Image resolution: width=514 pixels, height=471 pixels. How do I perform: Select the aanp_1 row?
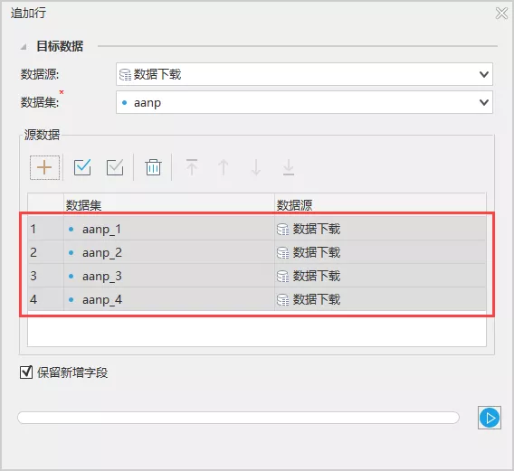tap(257, 229)
